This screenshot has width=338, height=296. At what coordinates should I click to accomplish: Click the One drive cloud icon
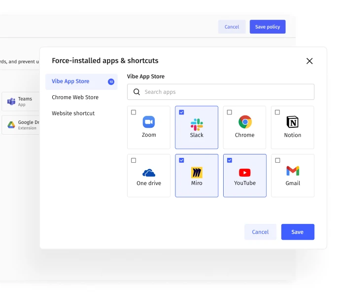point(149,173)
